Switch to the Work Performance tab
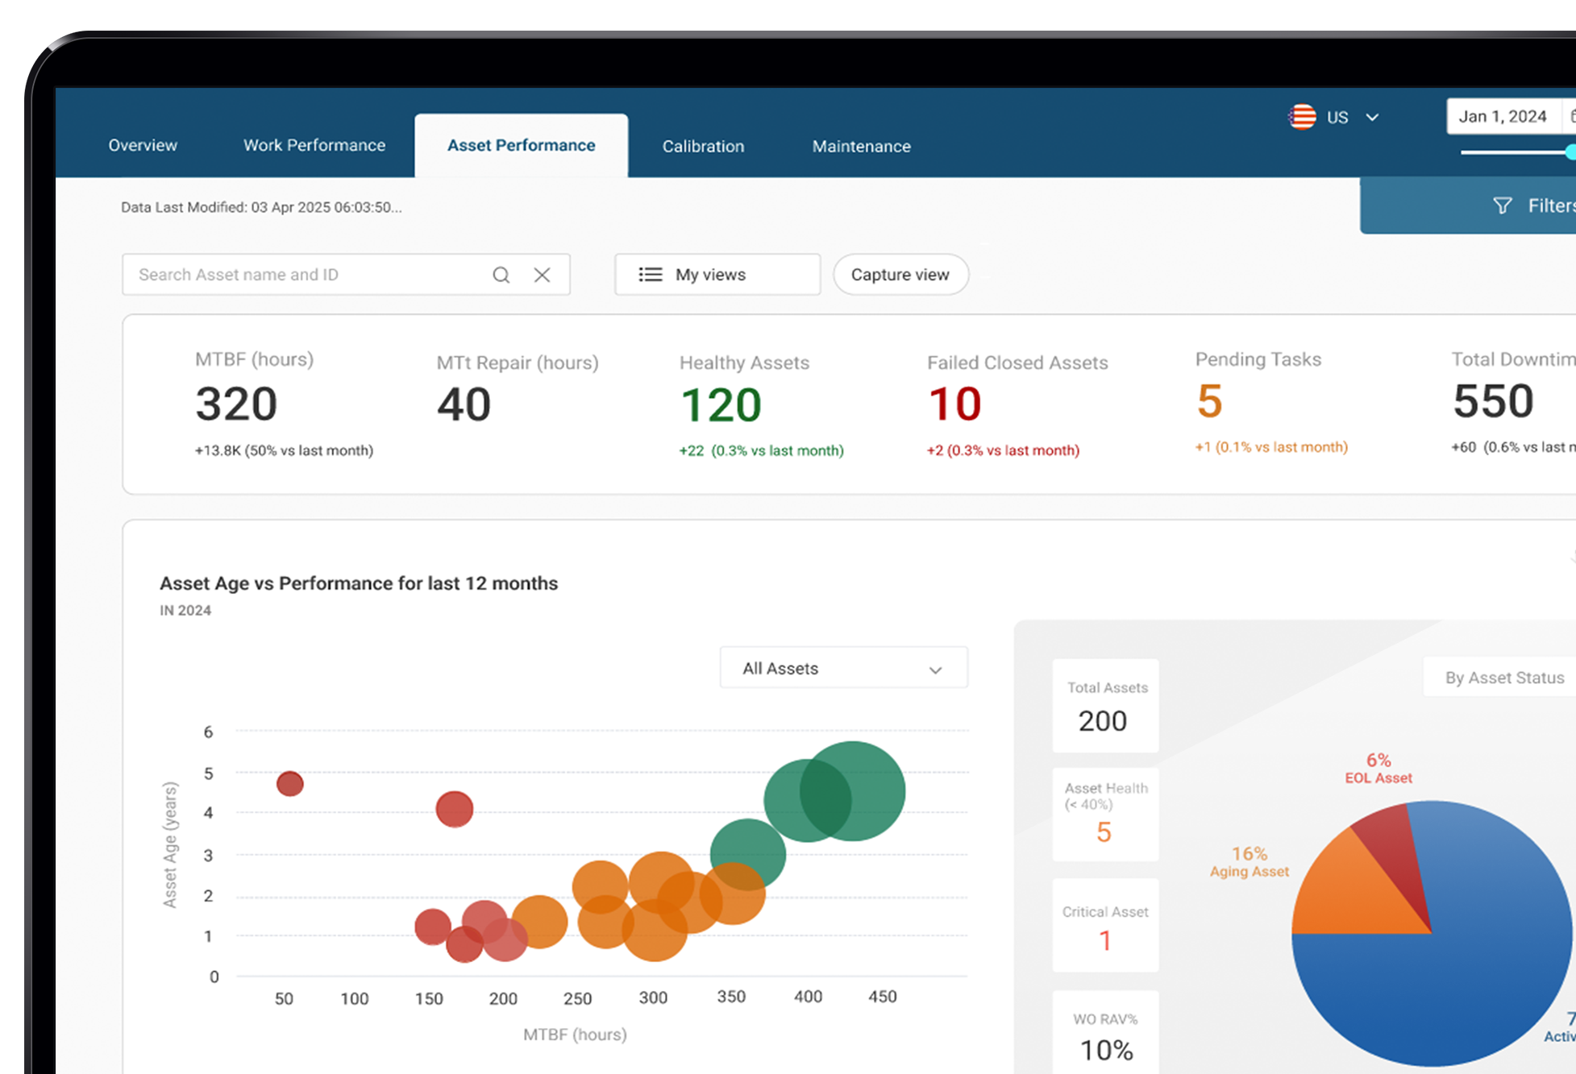1576x1074 pixels. 314,145
